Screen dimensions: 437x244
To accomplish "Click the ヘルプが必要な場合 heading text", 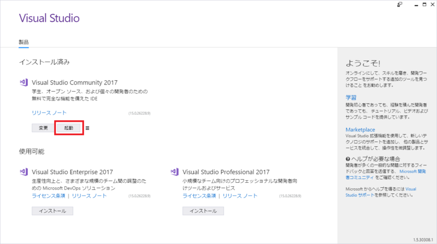I will [x=376, y=159].
